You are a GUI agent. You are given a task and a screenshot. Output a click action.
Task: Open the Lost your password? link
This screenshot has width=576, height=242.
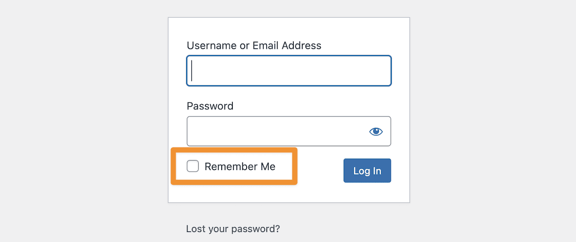233,229
